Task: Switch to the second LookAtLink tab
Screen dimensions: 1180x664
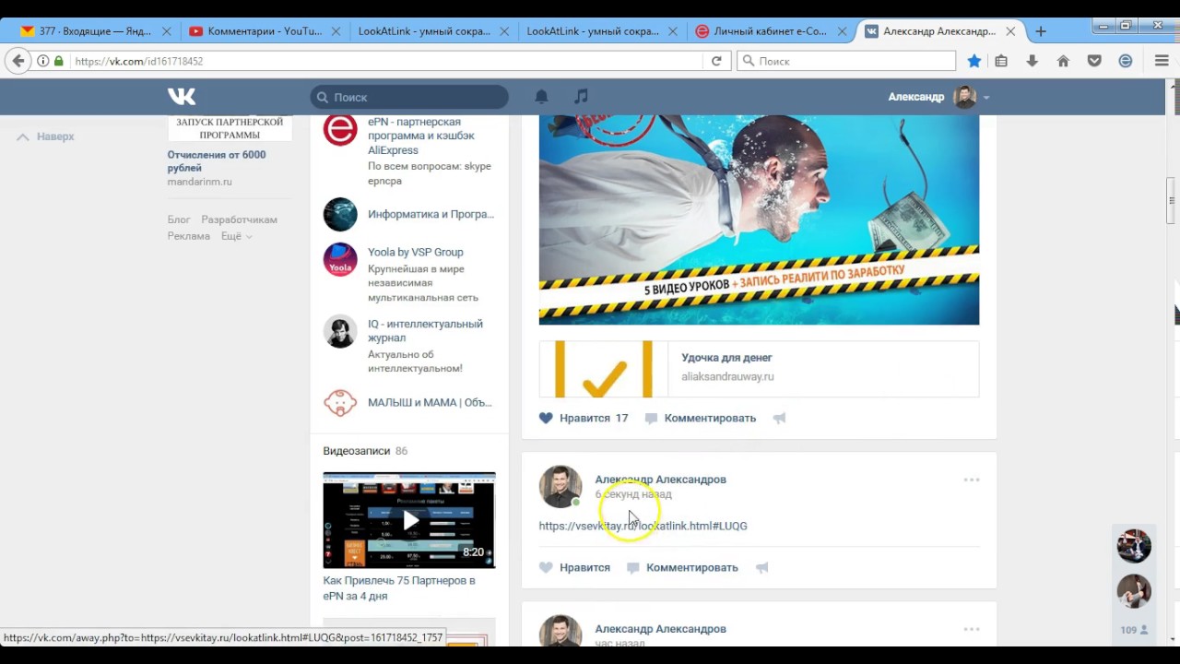Action: coord(593,31)
